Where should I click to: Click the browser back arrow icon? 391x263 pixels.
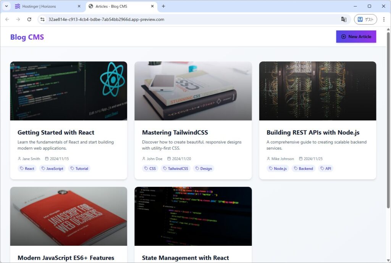click(7, 19)
